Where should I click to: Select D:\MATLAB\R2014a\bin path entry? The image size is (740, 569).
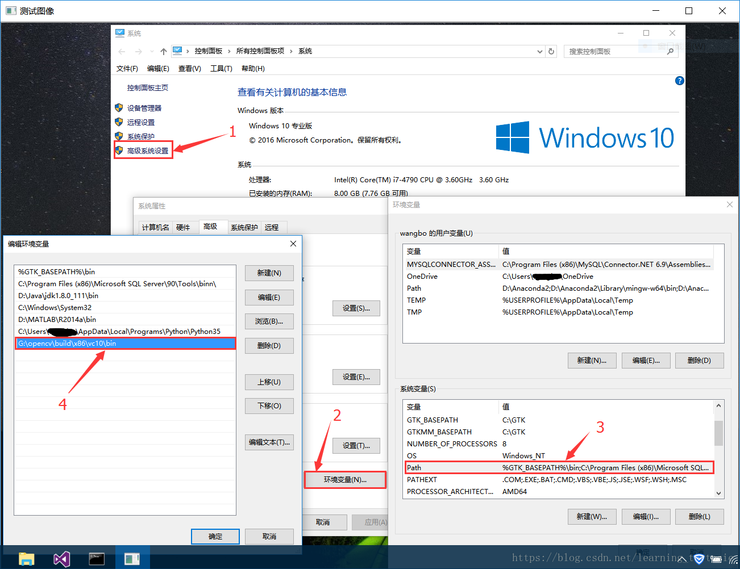click(x=125, y=320)
